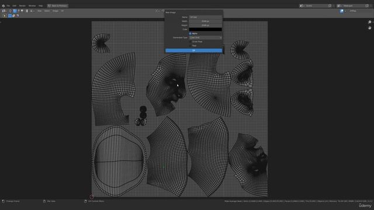The width and height of the screenshot is (374, 210).
Task: Choose the Extend selection mode icon
Action: [13, 16]
